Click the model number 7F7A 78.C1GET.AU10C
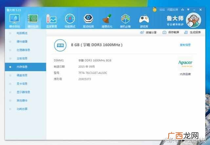210x145 pixels. (x=93, y=73)
